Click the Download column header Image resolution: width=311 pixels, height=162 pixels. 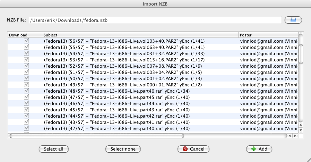[25, 35]
